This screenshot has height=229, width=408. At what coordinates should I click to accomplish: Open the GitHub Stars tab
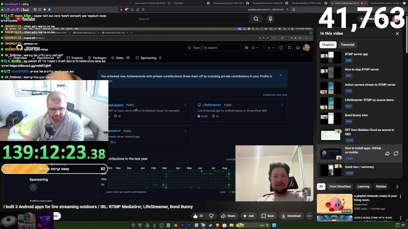(x=120, y=58)
